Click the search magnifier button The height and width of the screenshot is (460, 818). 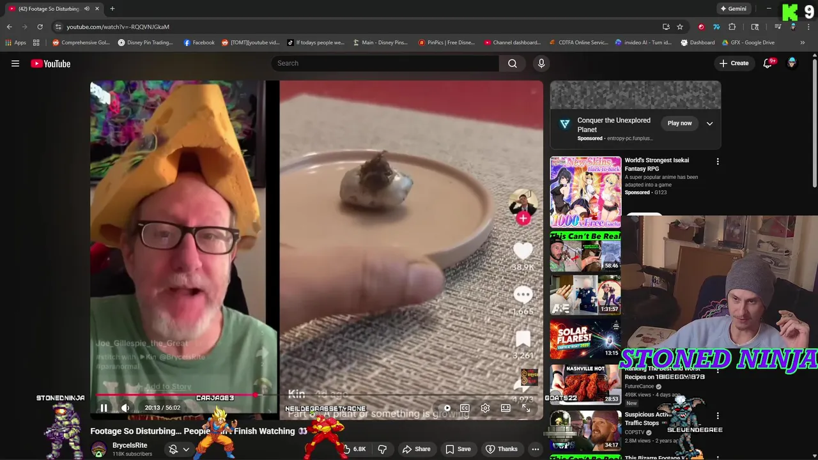[x=513, y=63]
